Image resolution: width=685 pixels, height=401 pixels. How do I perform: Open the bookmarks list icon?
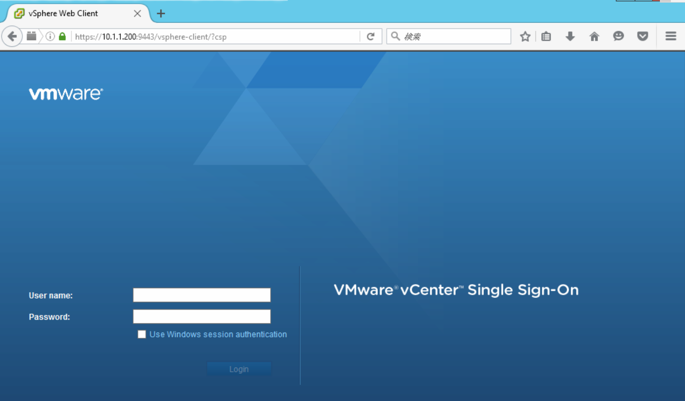(546, 37)
